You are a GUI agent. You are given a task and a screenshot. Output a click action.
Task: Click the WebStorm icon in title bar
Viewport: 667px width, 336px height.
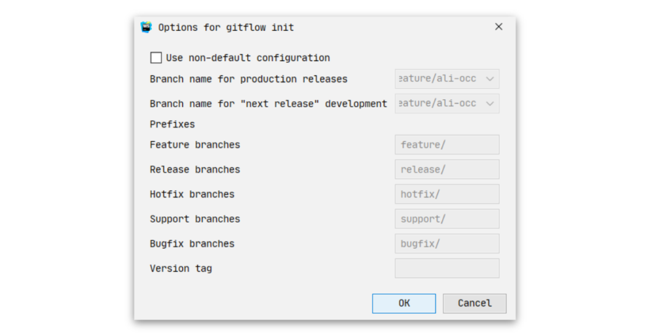[x=146, y=27]
